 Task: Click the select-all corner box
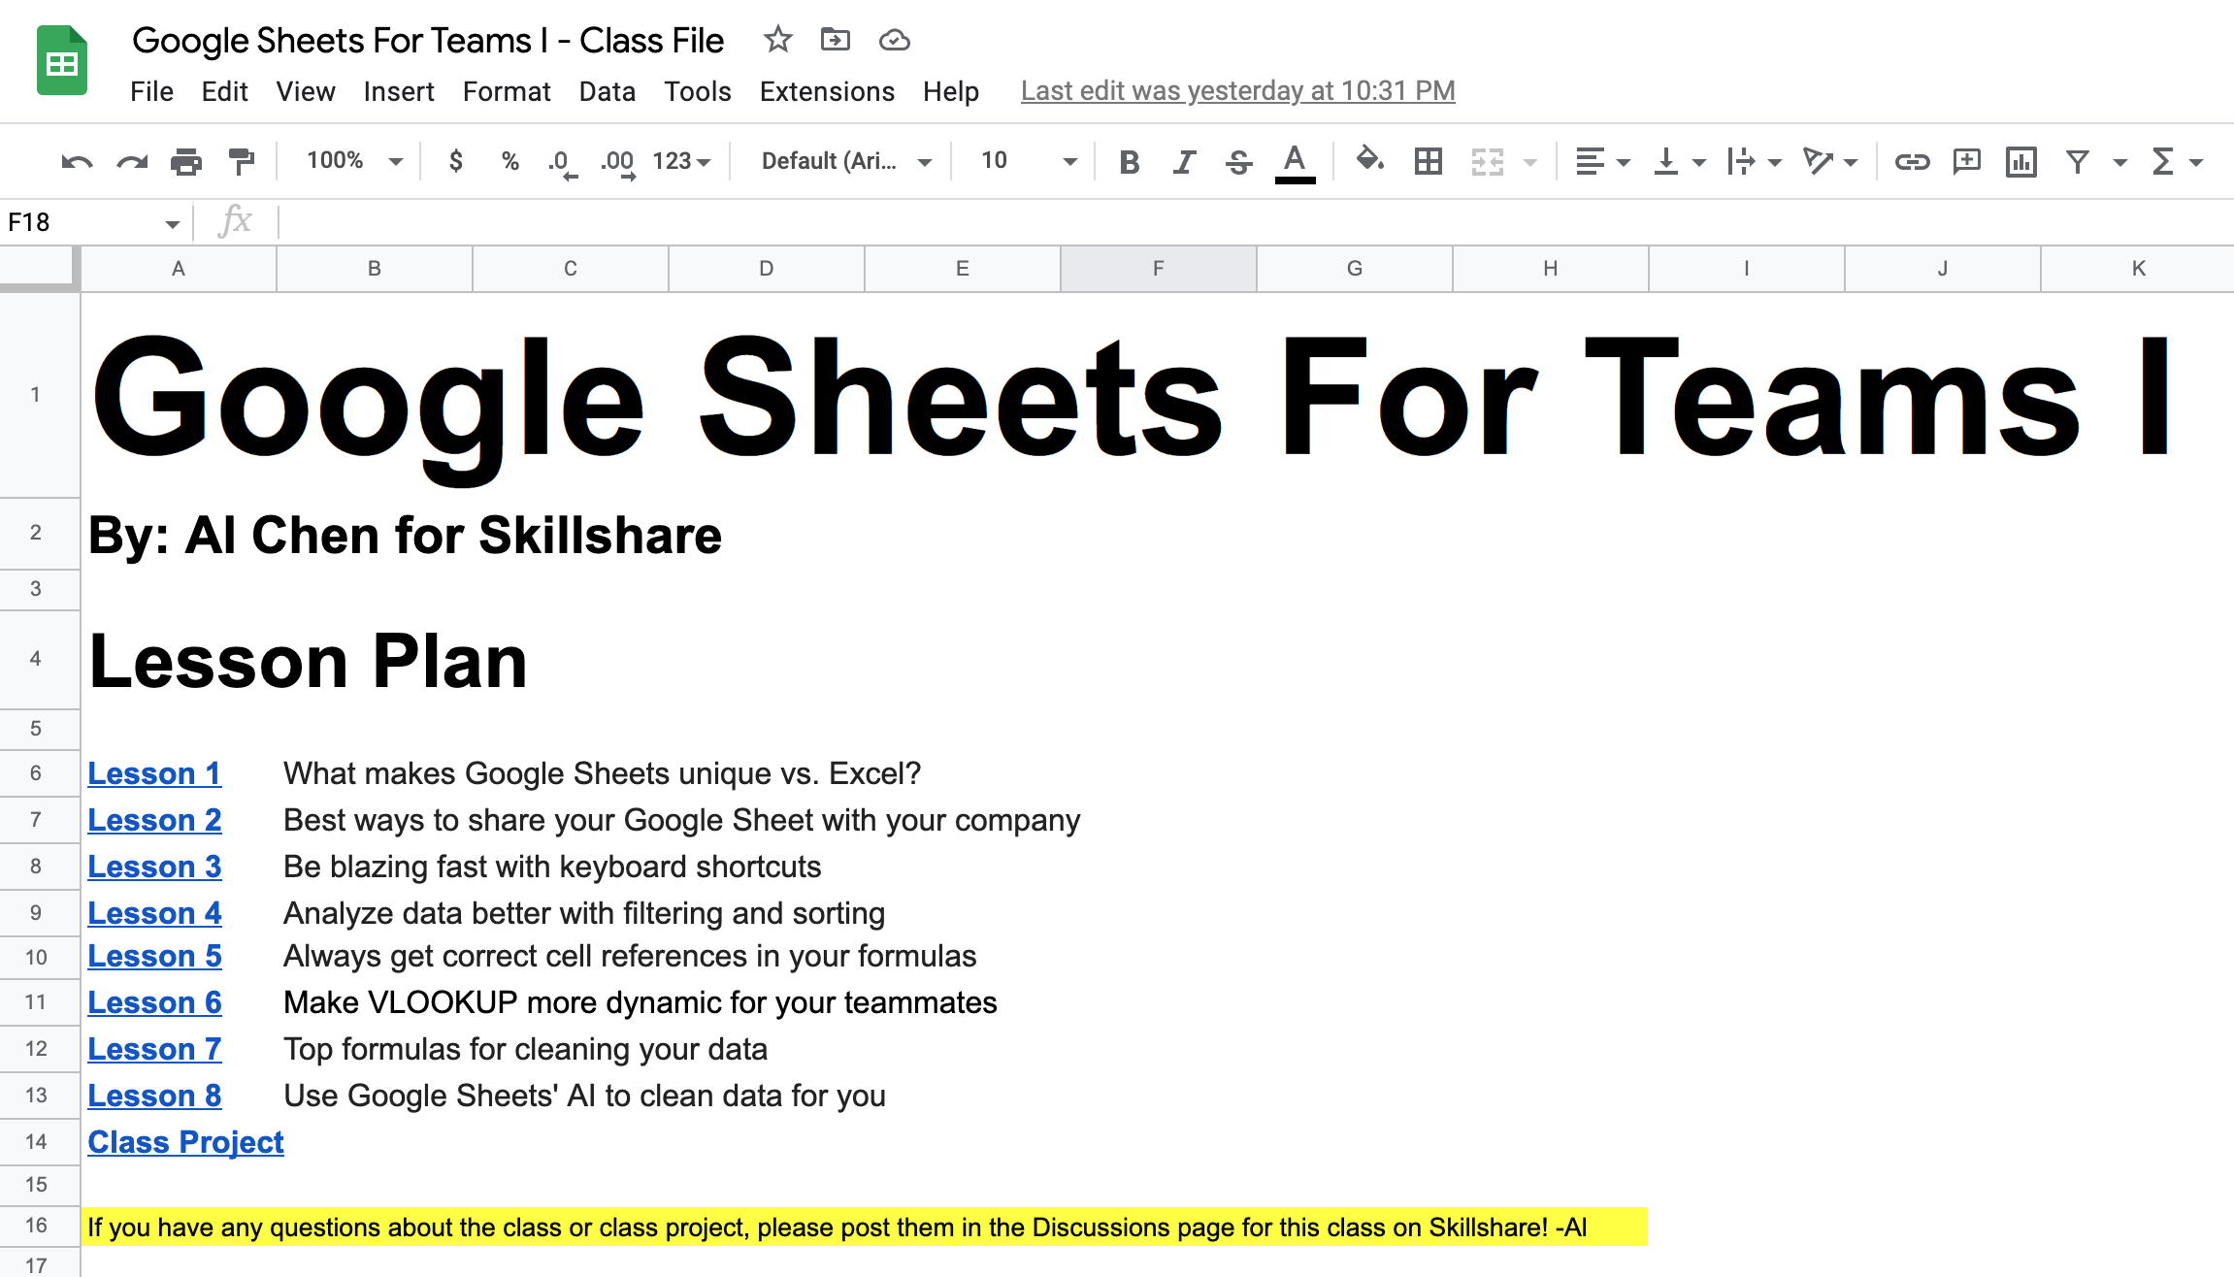click(x=38, y=269)
